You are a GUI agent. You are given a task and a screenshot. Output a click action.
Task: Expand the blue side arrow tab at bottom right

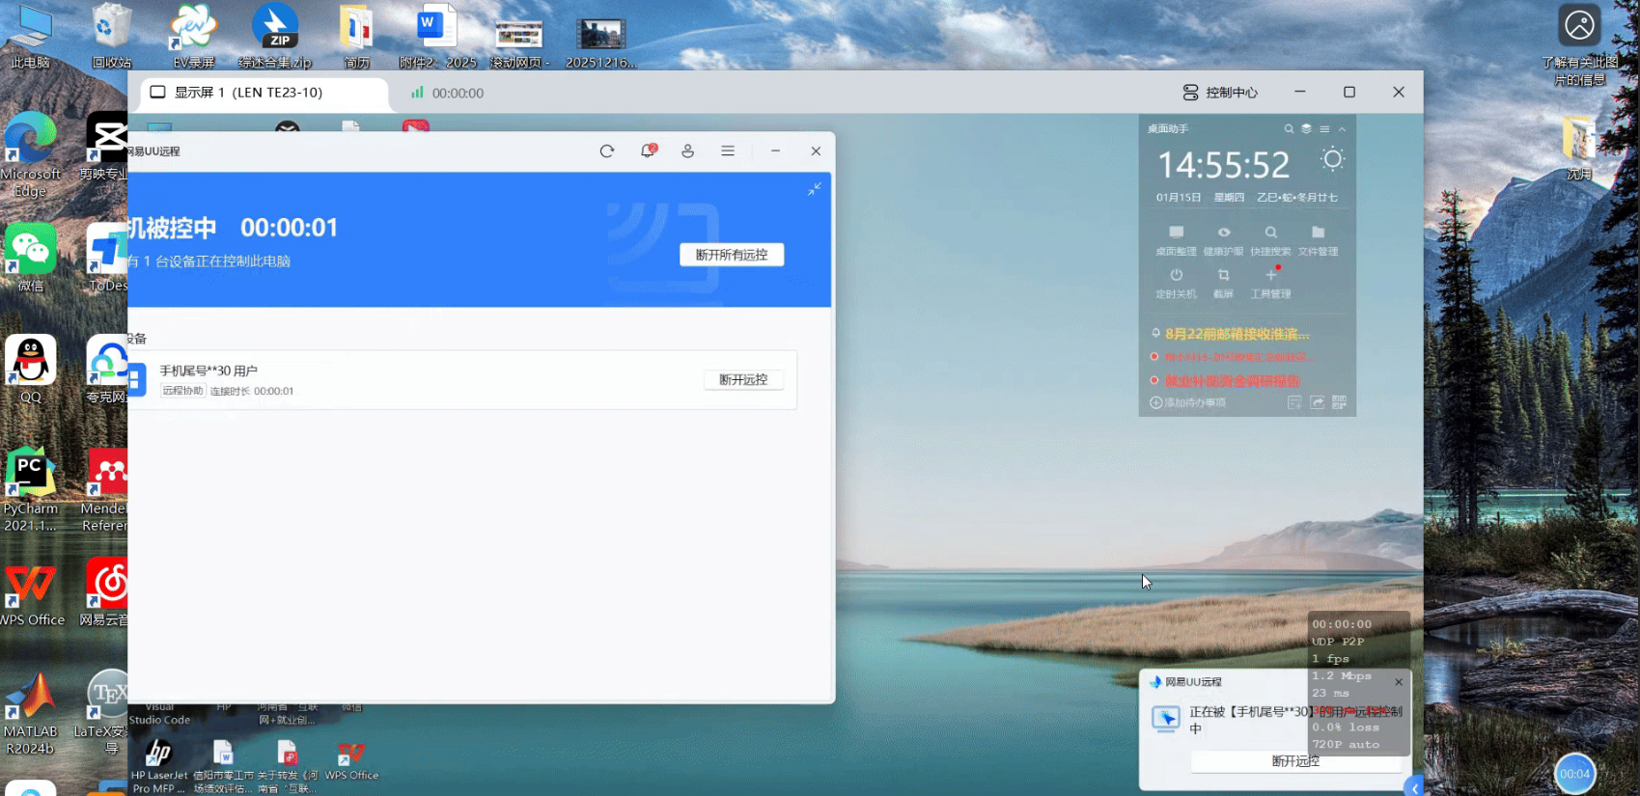point(1414,787)
